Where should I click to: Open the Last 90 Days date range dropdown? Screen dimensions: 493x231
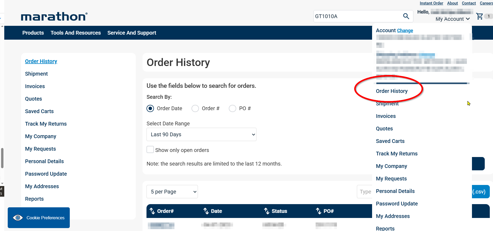[201, 134]
